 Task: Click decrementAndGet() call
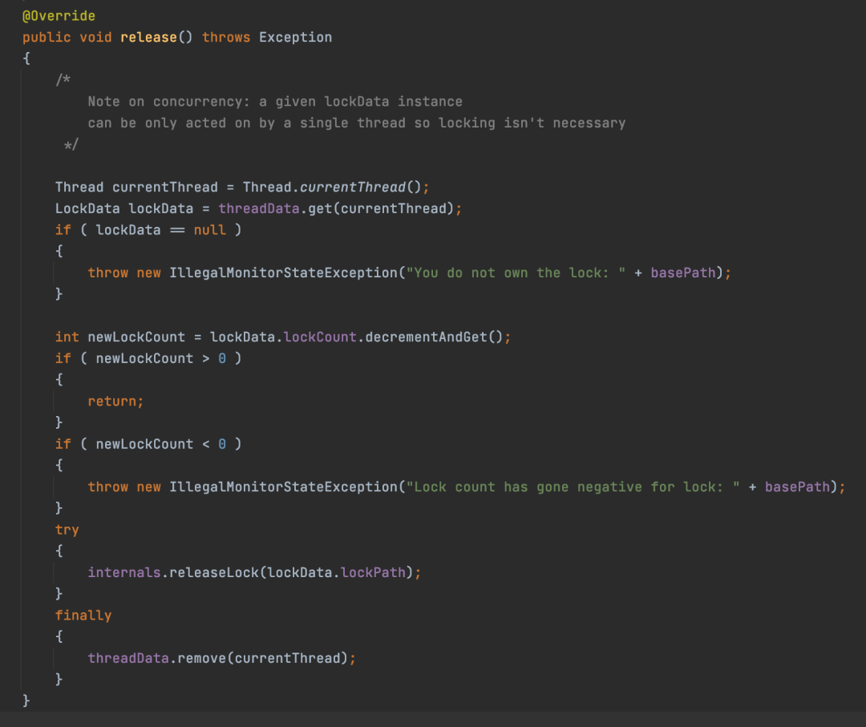click(x=434, y=337)
